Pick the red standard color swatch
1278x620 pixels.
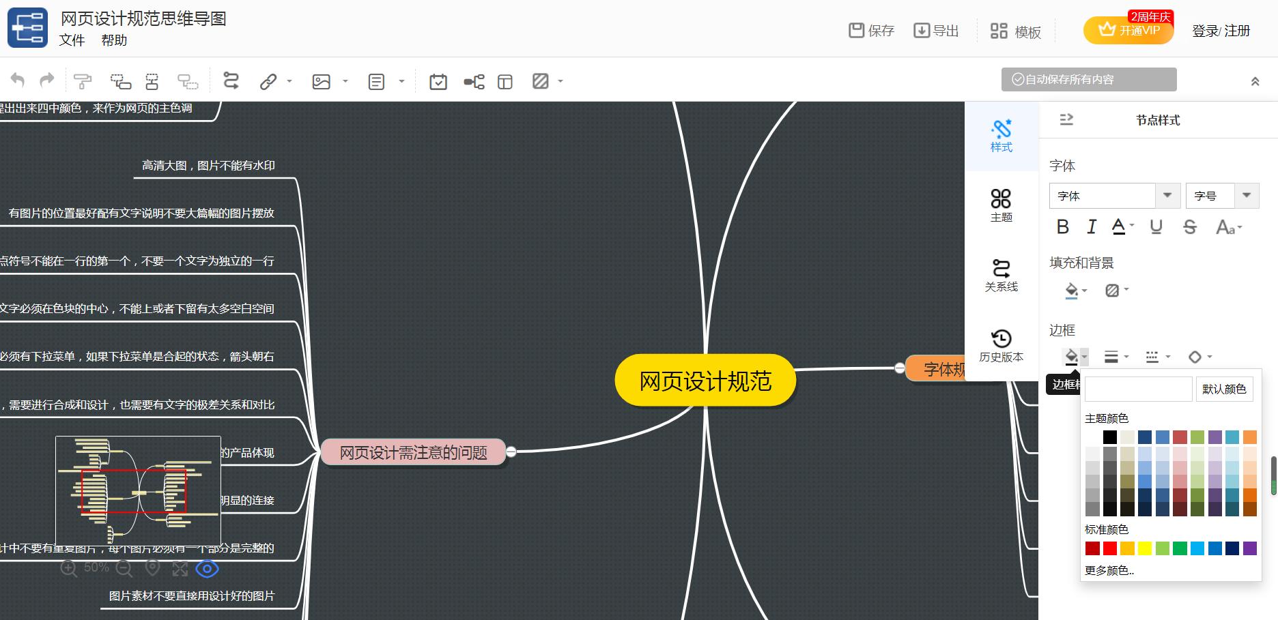[x=1110, y=548]
